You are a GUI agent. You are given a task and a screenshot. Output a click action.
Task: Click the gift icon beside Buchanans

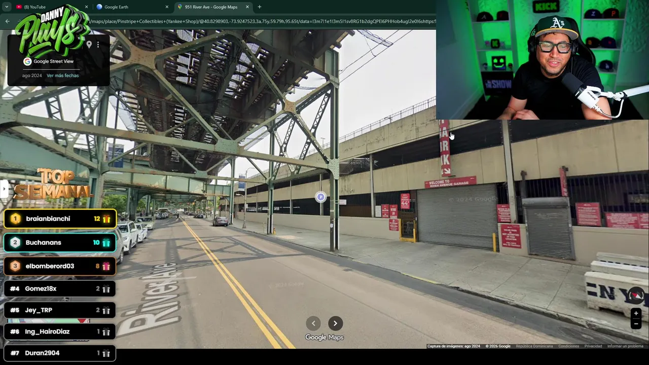point(106,243)
